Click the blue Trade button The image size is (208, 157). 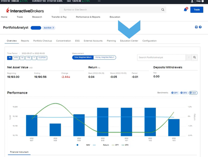pos(196,10)
